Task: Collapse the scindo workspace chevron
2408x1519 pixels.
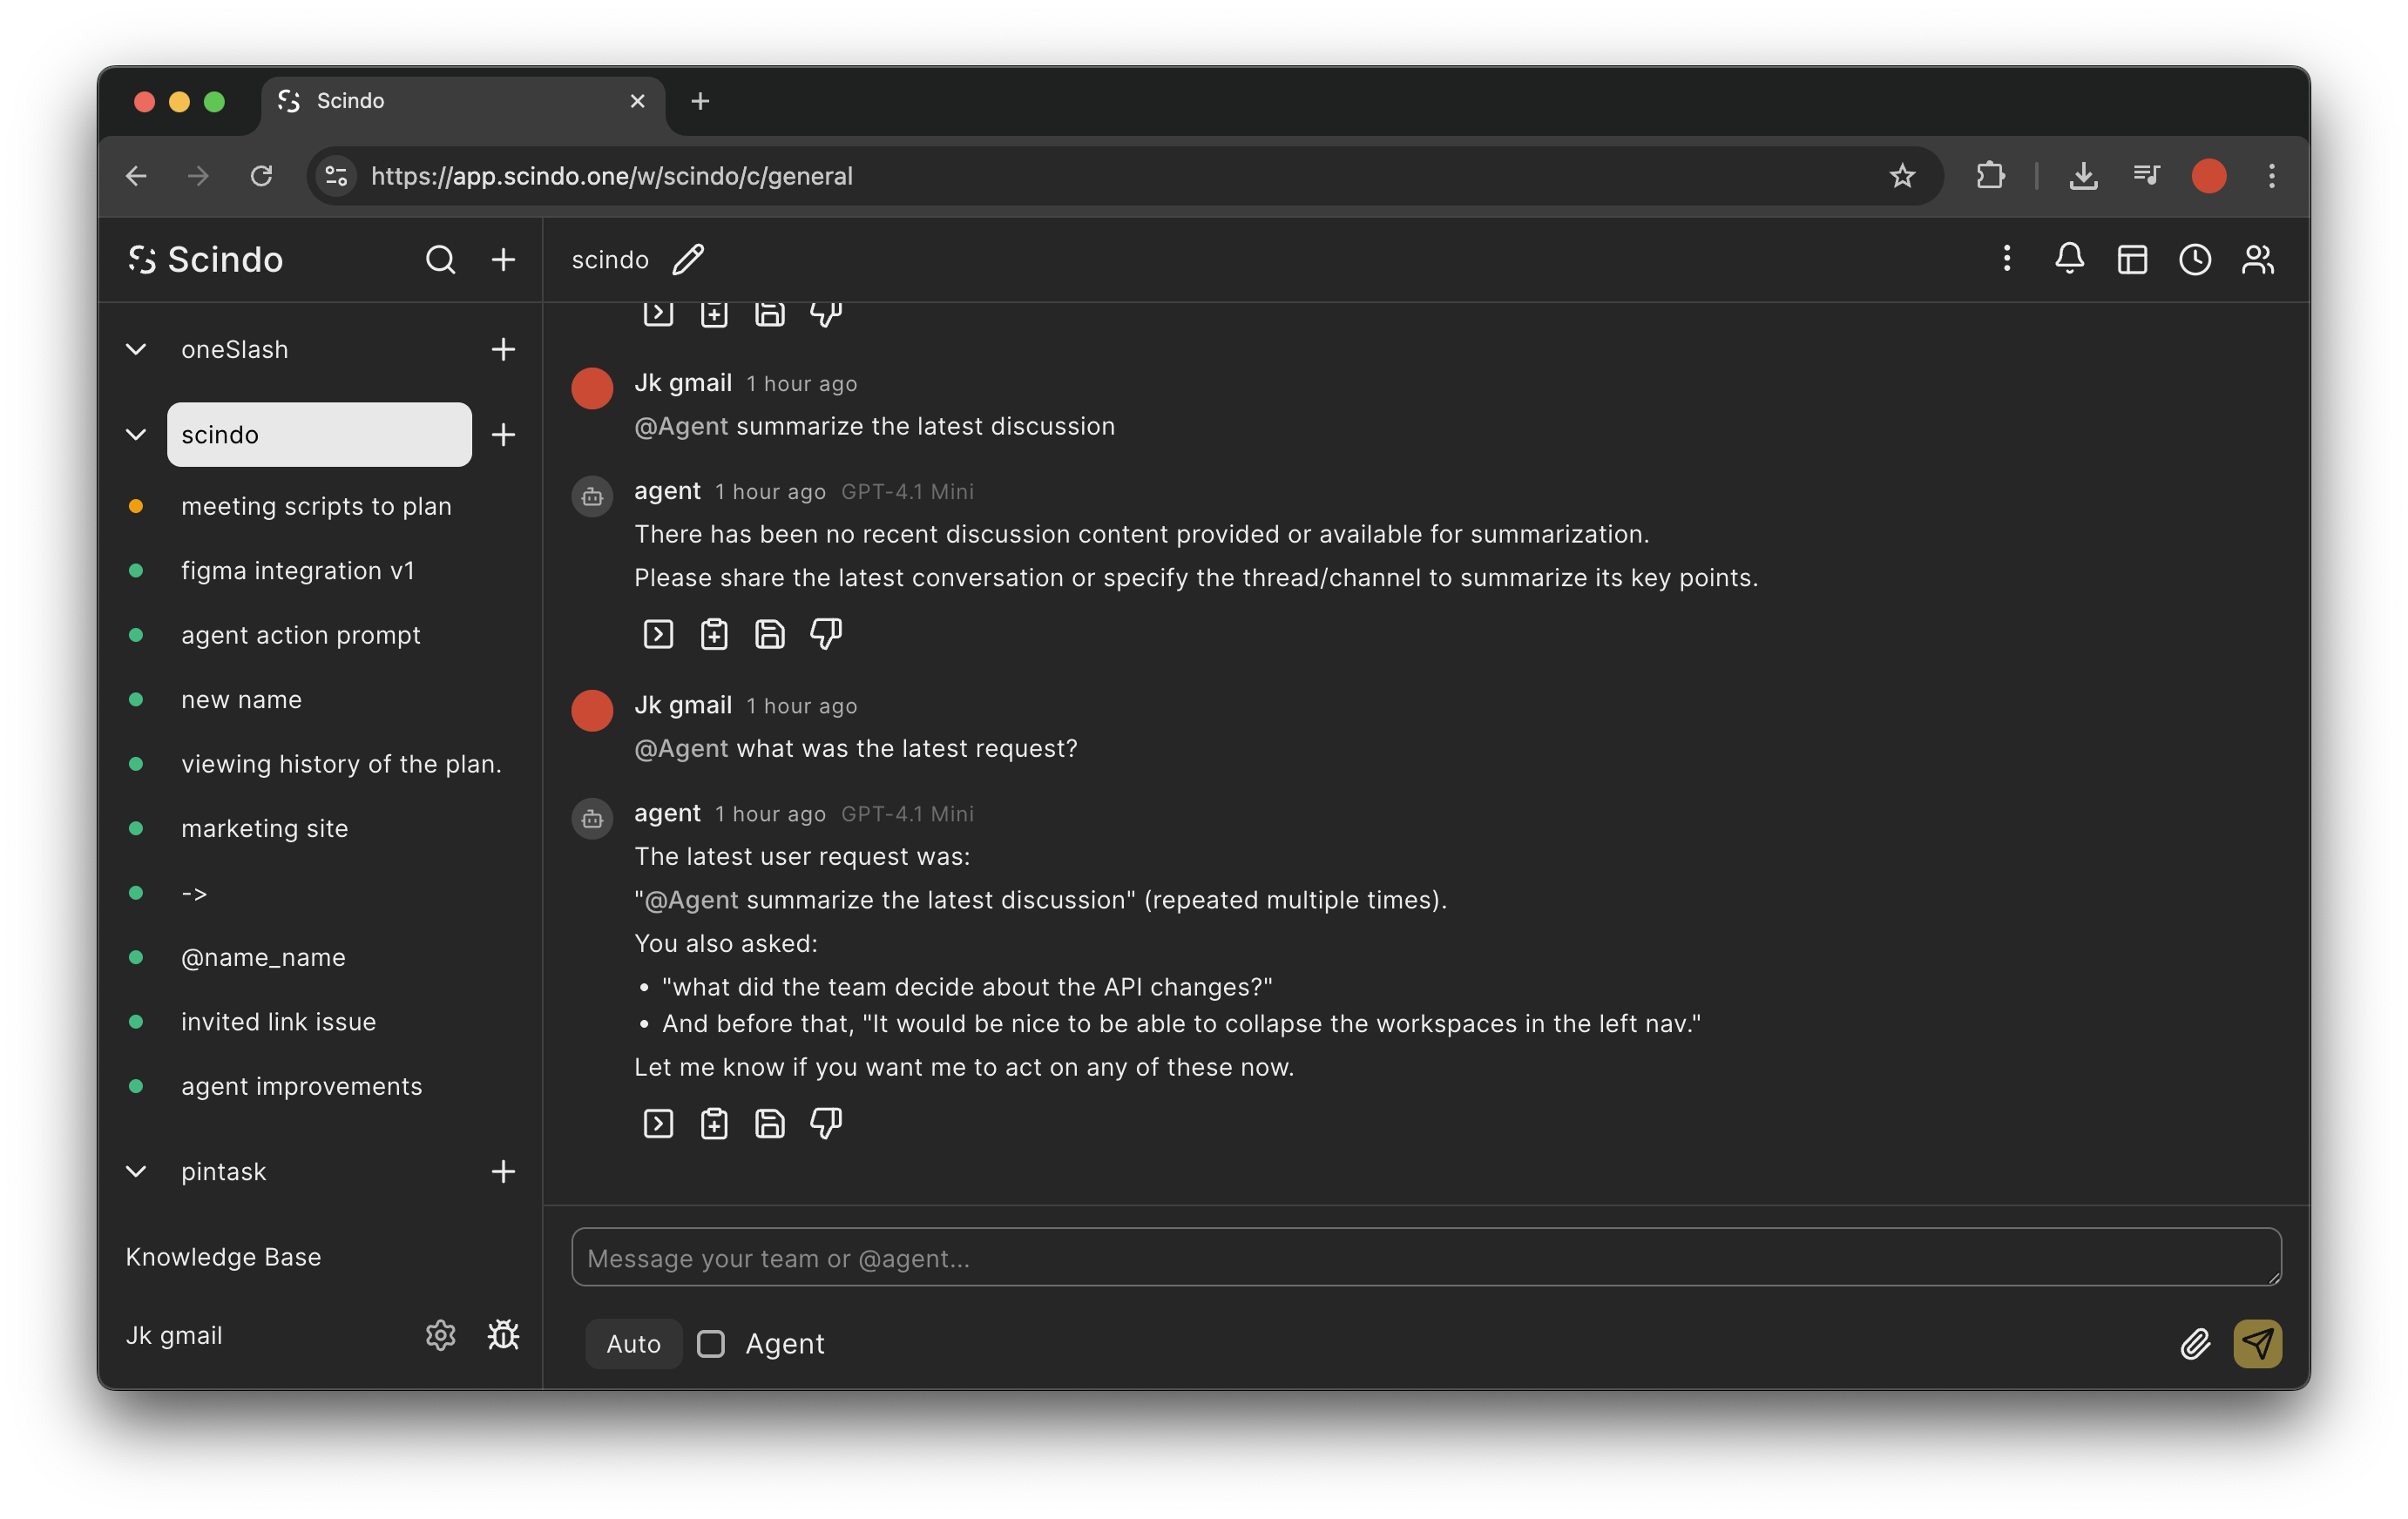Action: click(x=136, y=435)
